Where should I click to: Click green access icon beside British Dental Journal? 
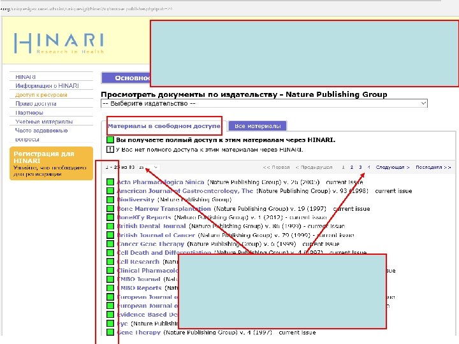click(110, 226)
